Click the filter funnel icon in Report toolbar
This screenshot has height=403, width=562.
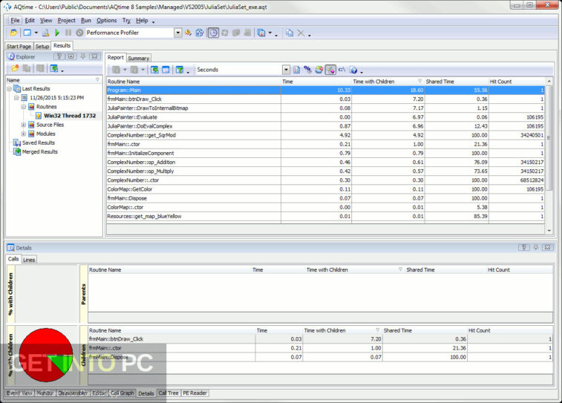pyautogui.click(x=180, y=70)
